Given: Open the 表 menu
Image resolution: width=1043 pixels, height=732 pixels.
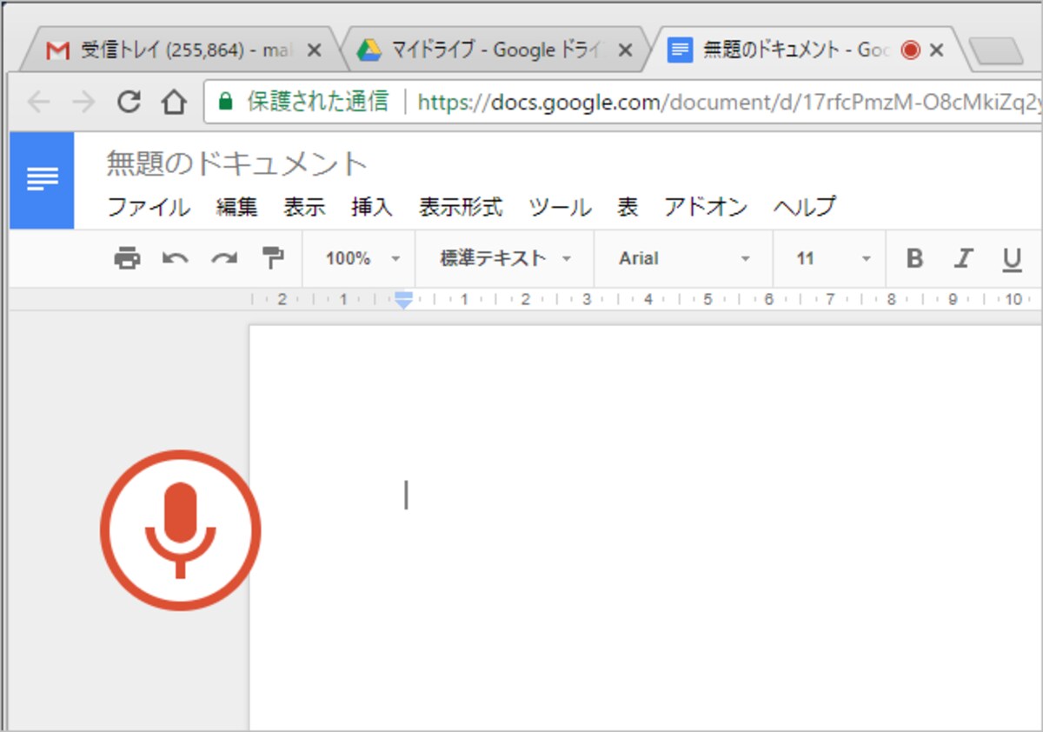Looking at the screenshot, I should coord(628,207).
